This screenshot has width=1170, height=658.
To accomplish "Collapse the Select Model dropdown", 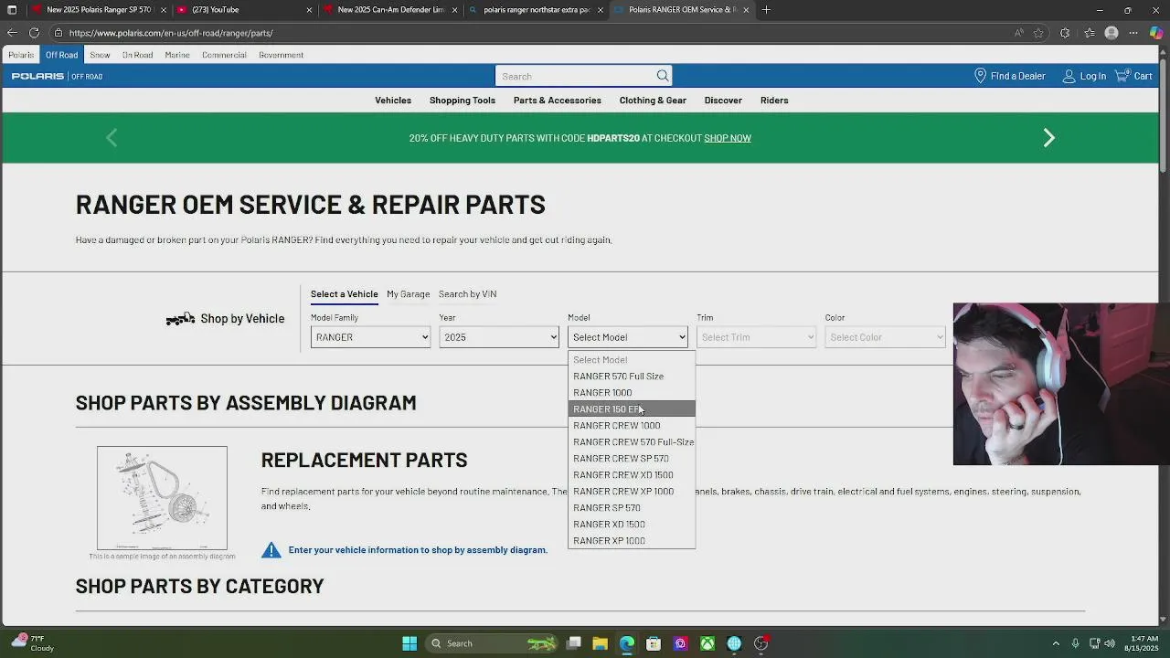I will coord(627,337).
